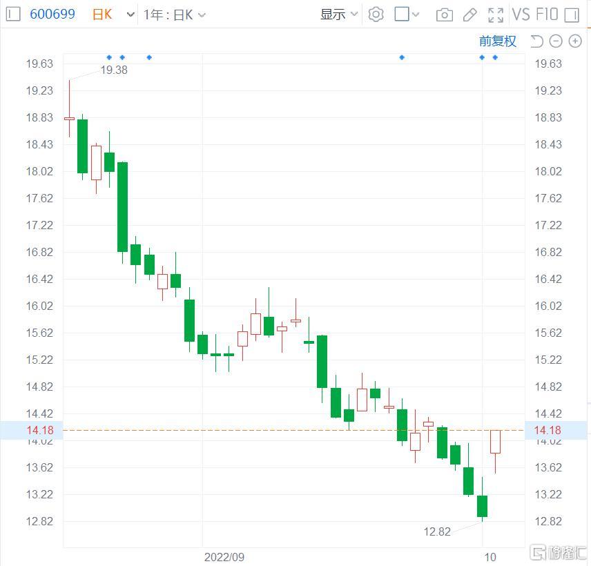
Task: Activate the pencil drawing tool
Action: (469, 14)
